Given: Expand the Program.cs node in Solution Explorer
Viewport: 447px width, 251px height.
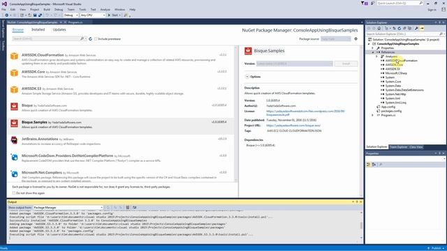Looking at the screenshot, I should tap(372, 115).
